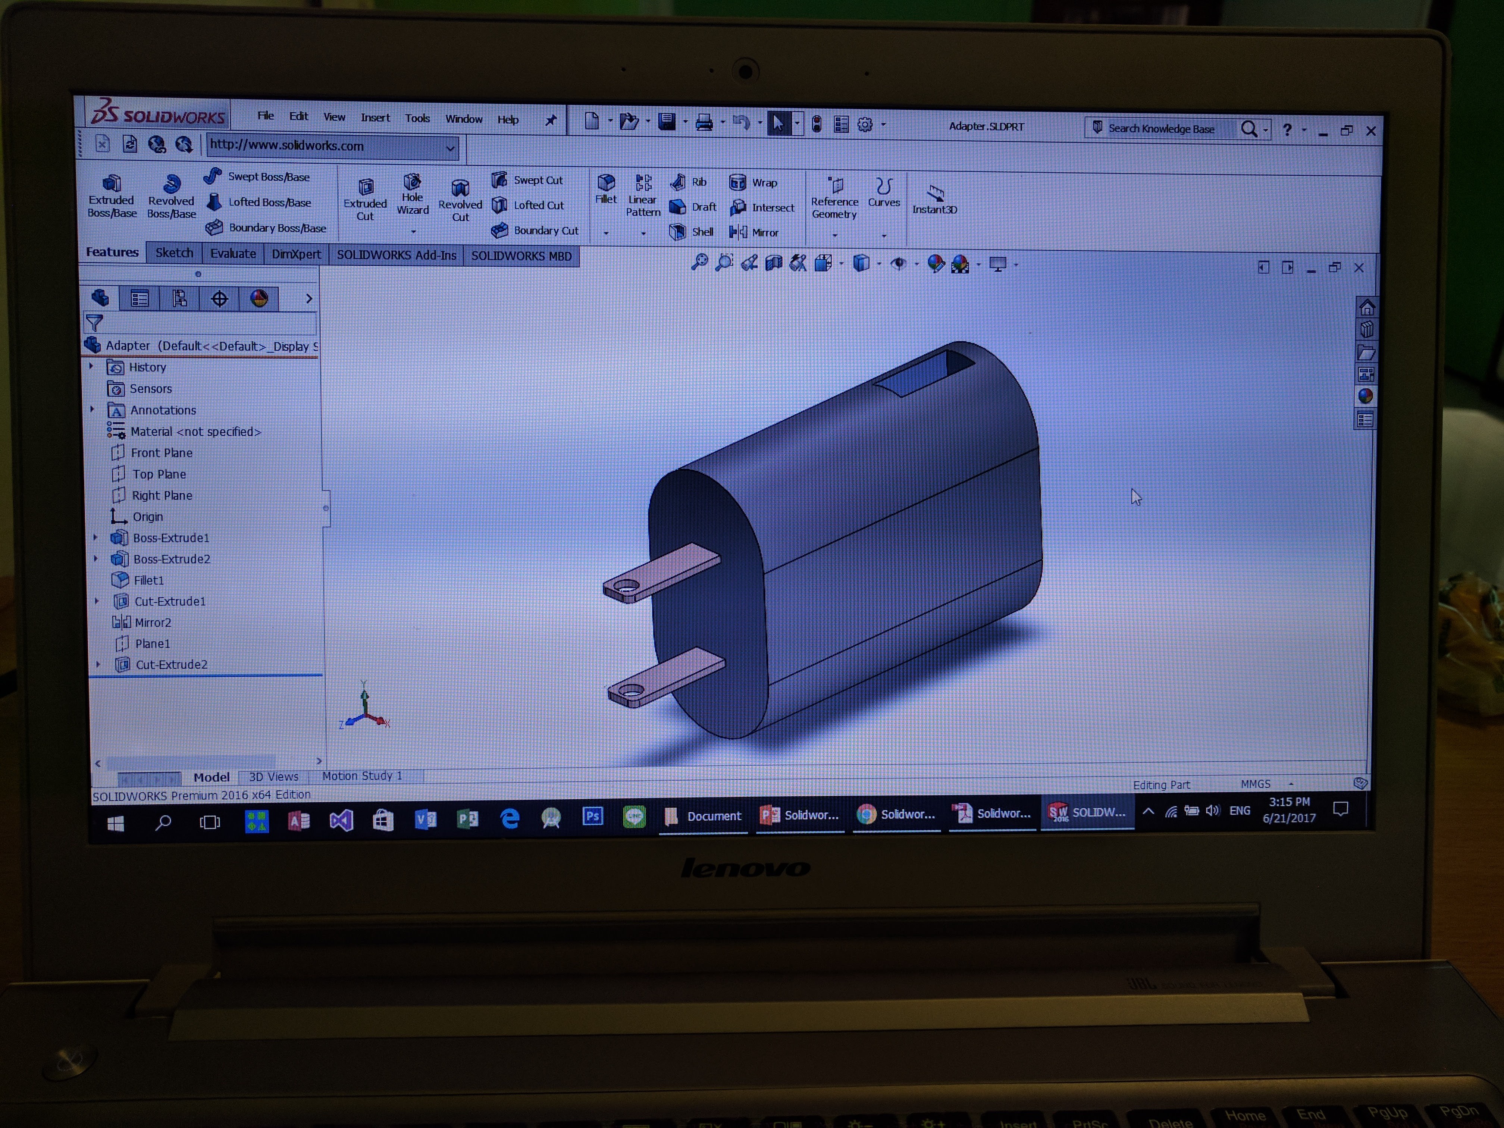The image size is (1504, 1128).
Task: Select the Front Plane
Action: click(x=151, y=452)
